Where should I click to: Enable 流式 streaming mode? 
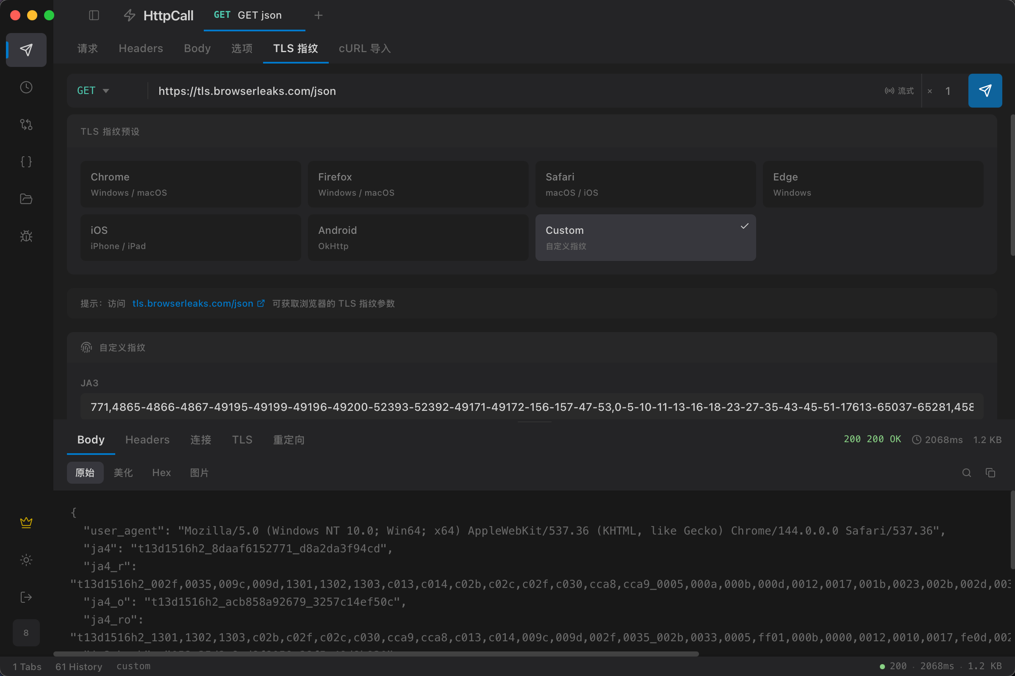tap(898, 91)
